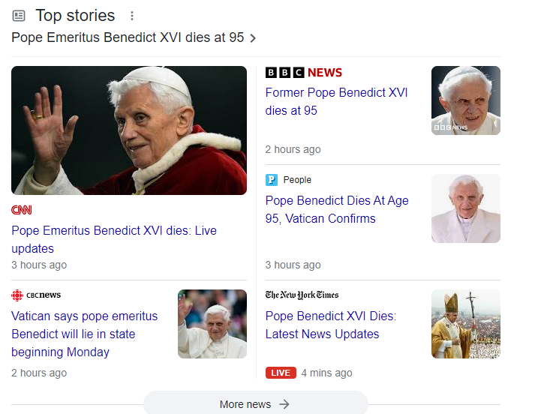Screen dimensions: 553x414
Task: Click the 'People' source name text
Action: (297, 180)
